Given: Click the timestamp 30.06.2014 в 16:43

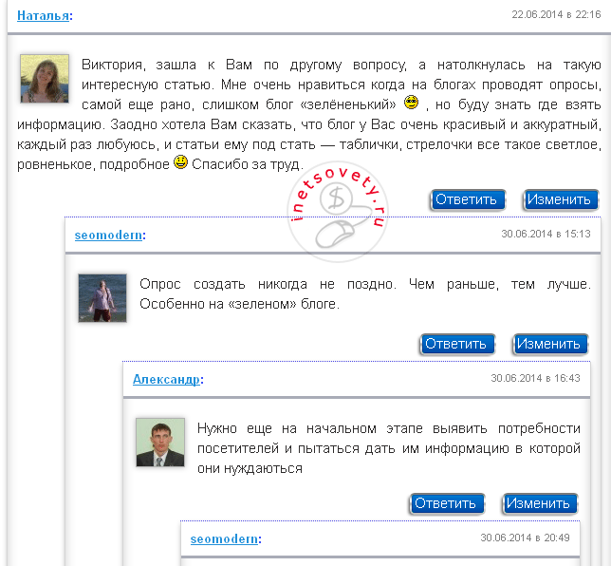Looking at the screenshot, I should point(535,378).
